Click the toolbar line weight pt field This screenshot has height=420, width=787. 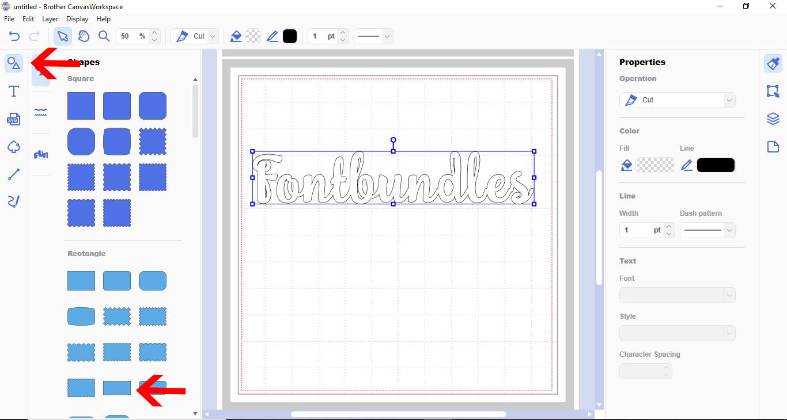[x=323, y=36]
